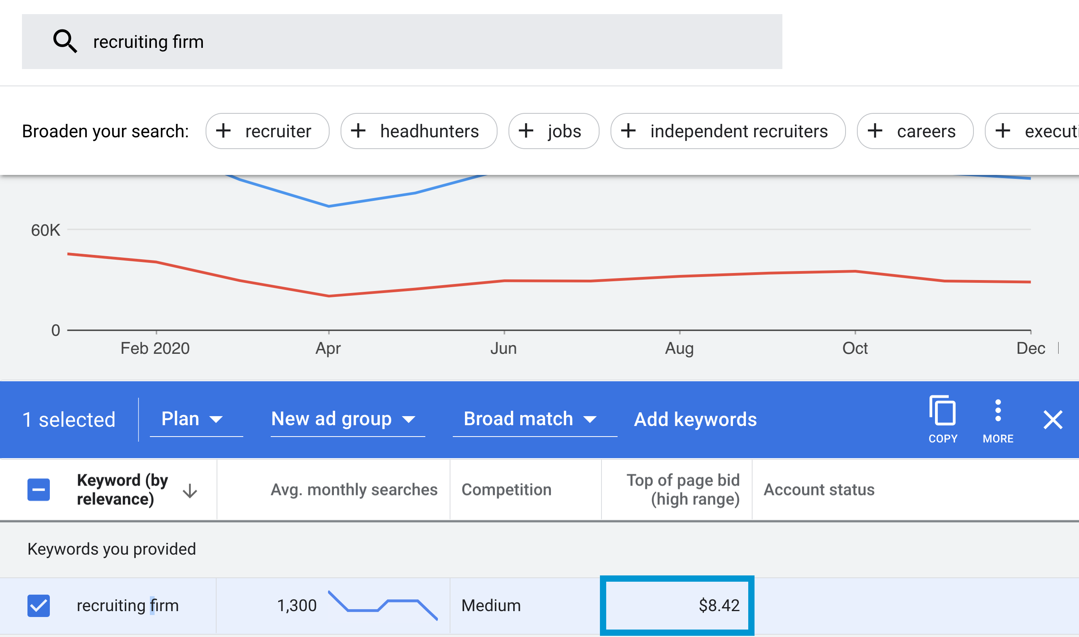Screen dimensions: 1079x637
Task: Click the plus icon beside recruiter chip
Action: (224, 131)
